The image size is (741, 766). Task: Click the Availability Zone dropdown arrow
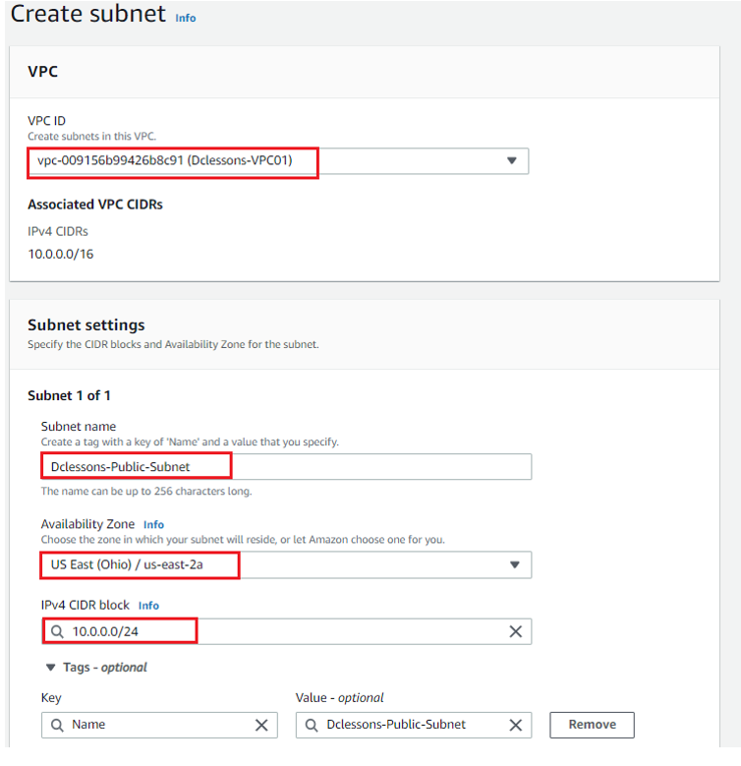(514, 564)
